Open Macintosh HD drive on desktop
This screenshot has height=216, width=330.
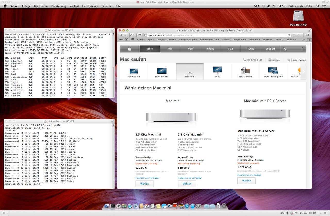pyautogui.click(x=298, y=18)
